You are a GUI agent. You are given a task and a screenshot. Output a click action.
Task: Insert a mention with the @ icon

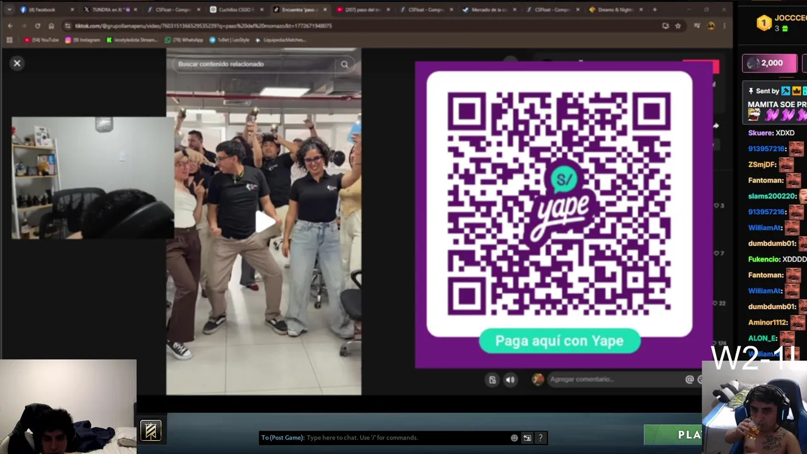(x=690, y=380)
